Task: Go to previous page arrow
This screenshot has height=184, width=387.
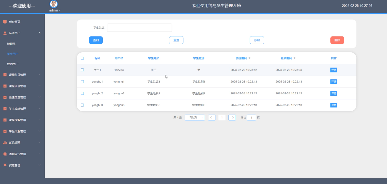Action: pyautogui.click(x=212, y=118)
